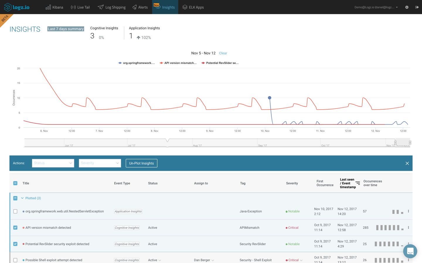Check the NestedServletException row checkbox

(15, 211)
